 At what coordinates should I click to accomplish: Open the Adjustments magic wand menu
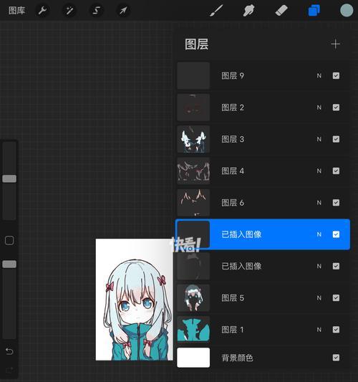69,11
